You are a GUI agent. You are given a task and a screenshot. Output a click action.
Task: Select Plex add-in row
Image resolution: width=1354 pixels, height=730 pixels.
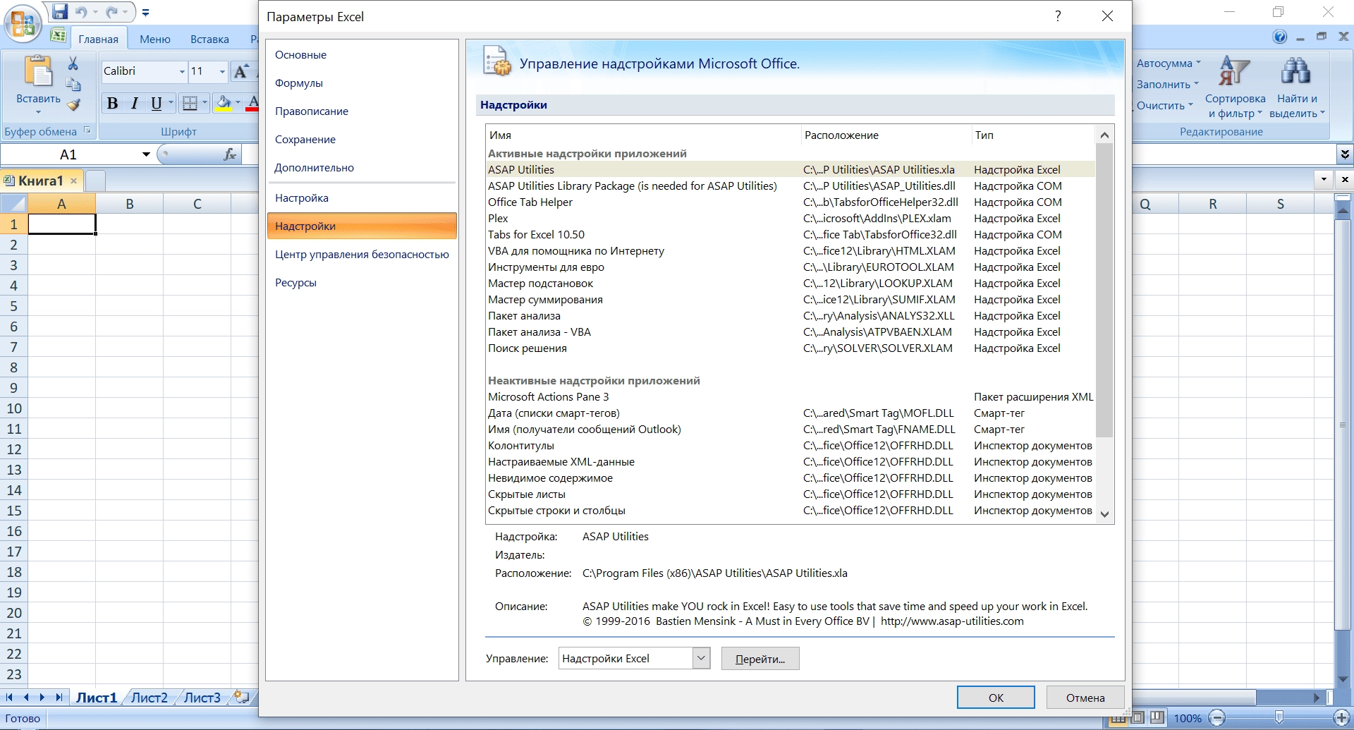click(790, 219)
